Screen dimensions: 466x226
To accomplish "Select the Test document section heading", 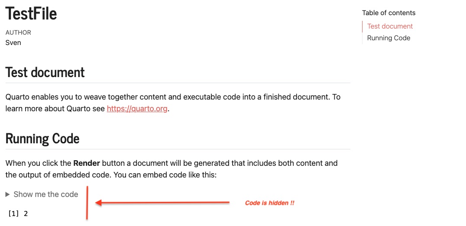I will click(x=45, y=72).
